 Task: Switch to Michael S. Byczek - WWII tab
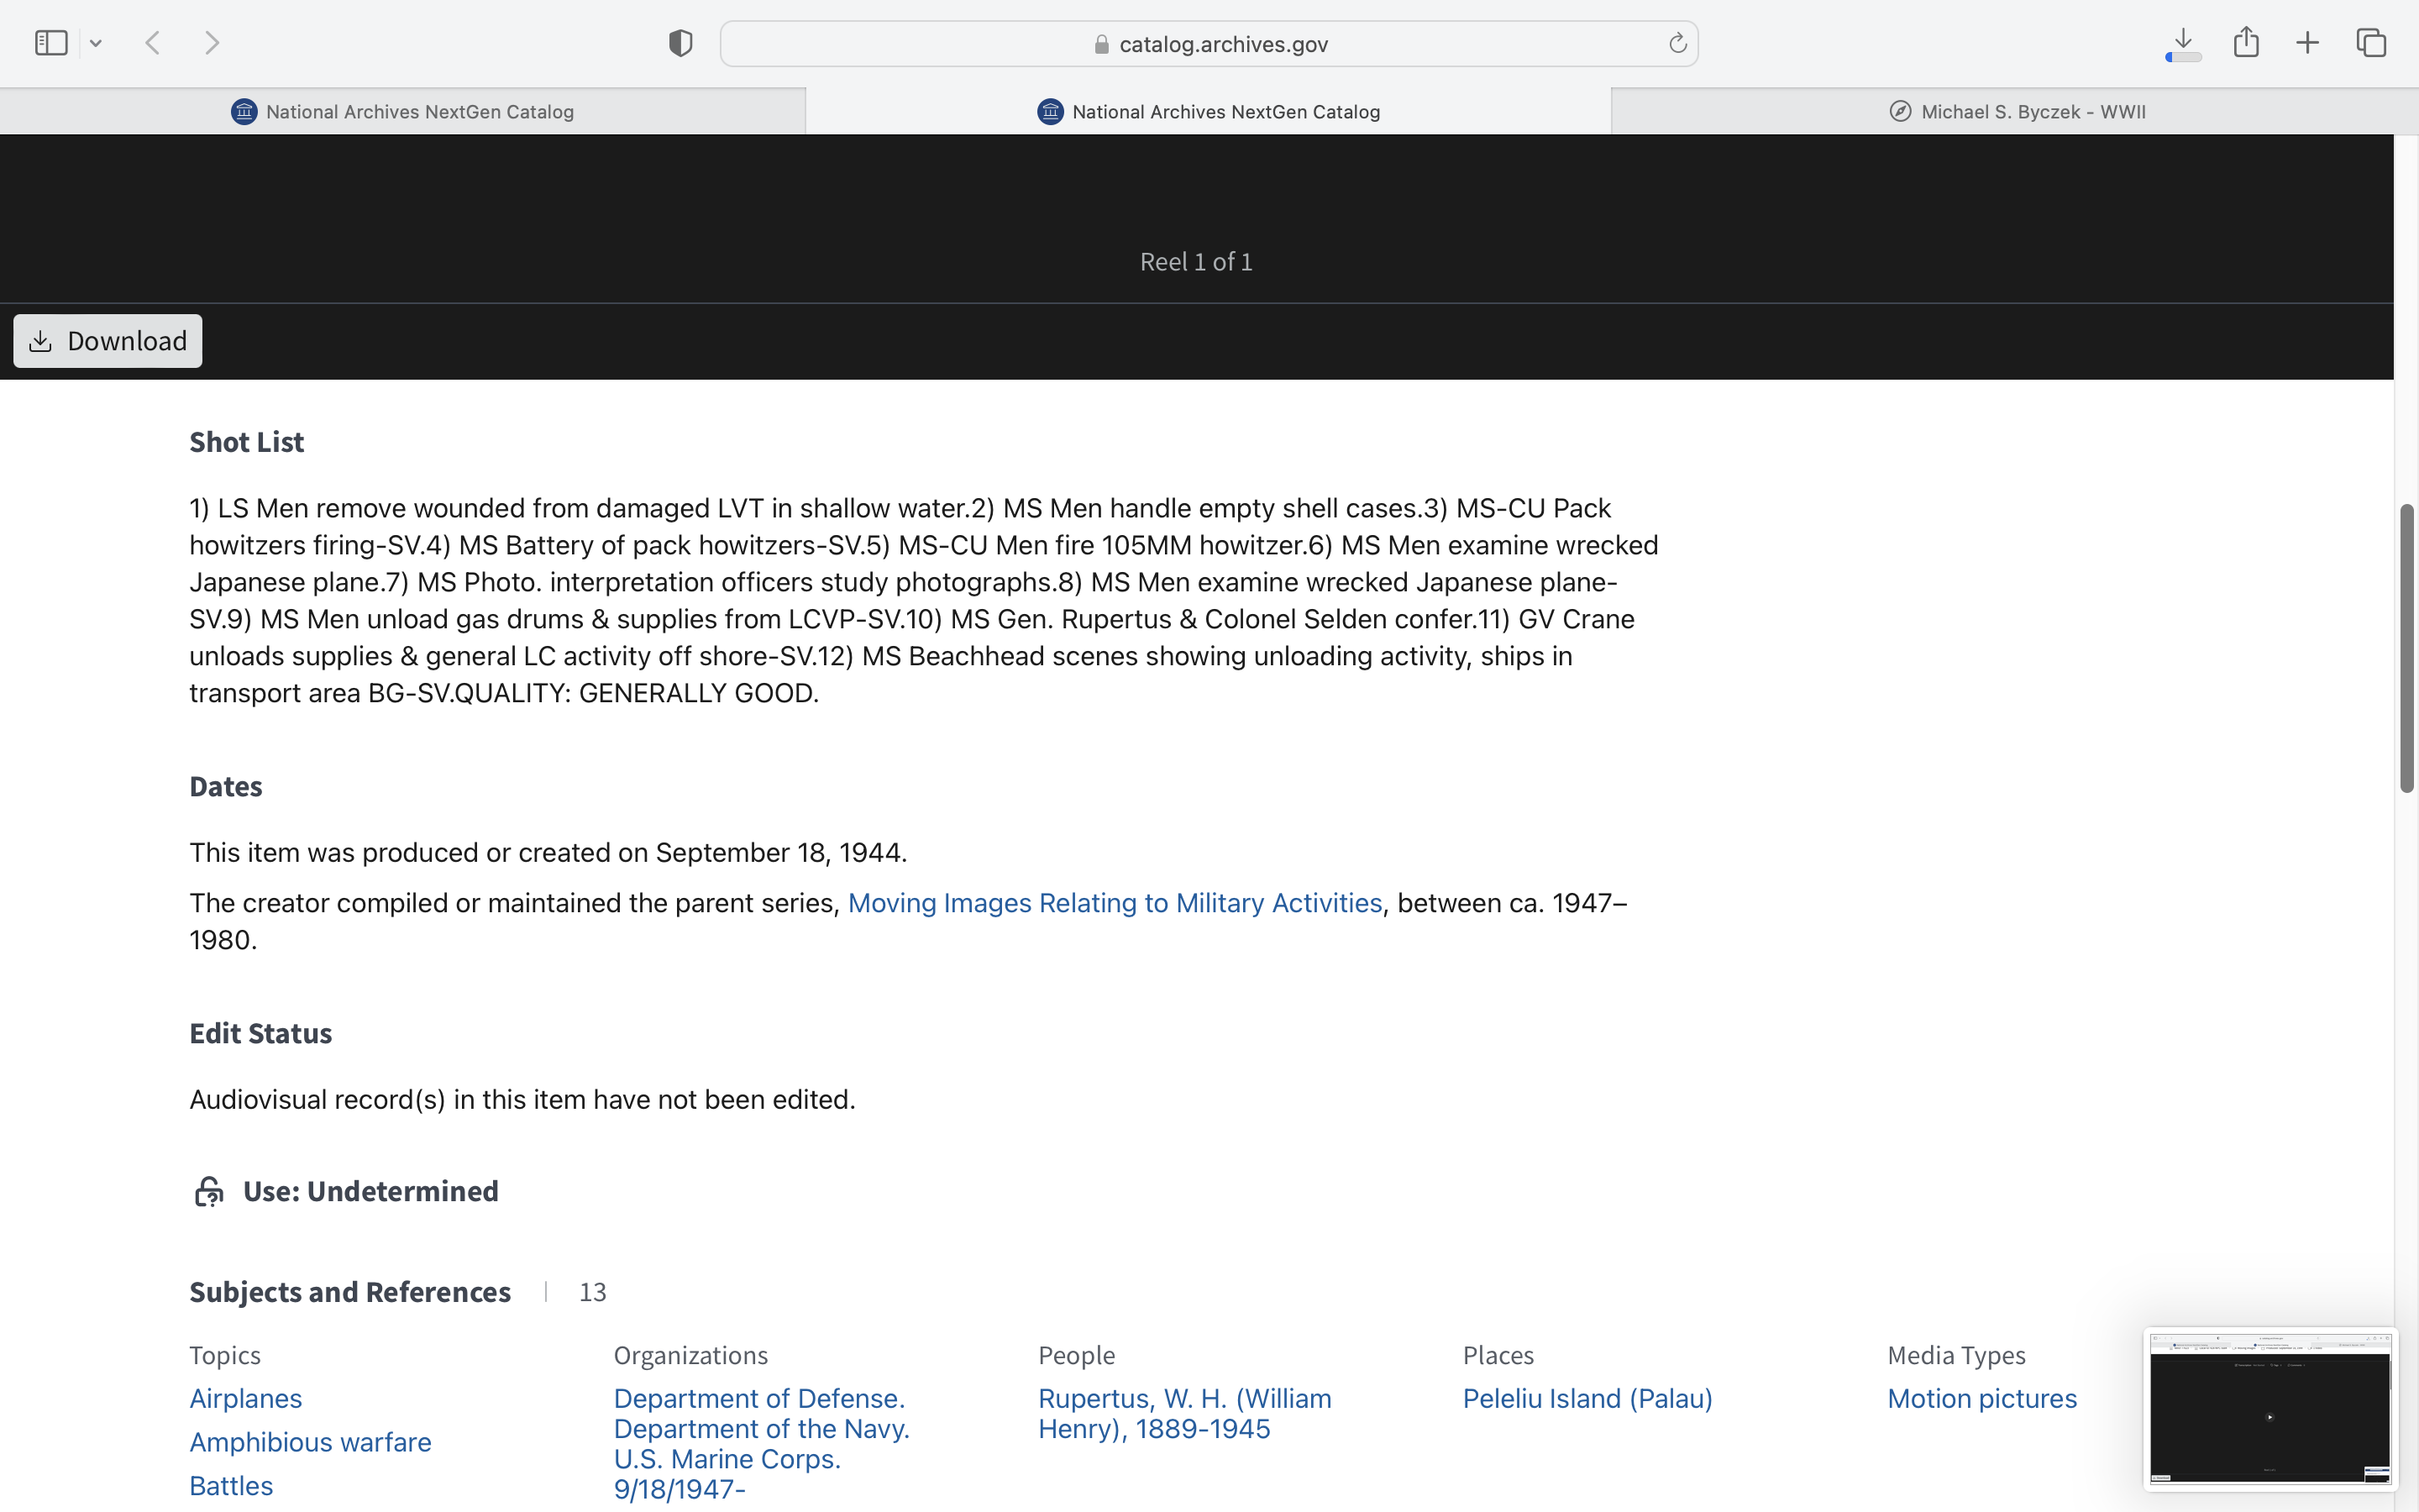point(2015,111)
